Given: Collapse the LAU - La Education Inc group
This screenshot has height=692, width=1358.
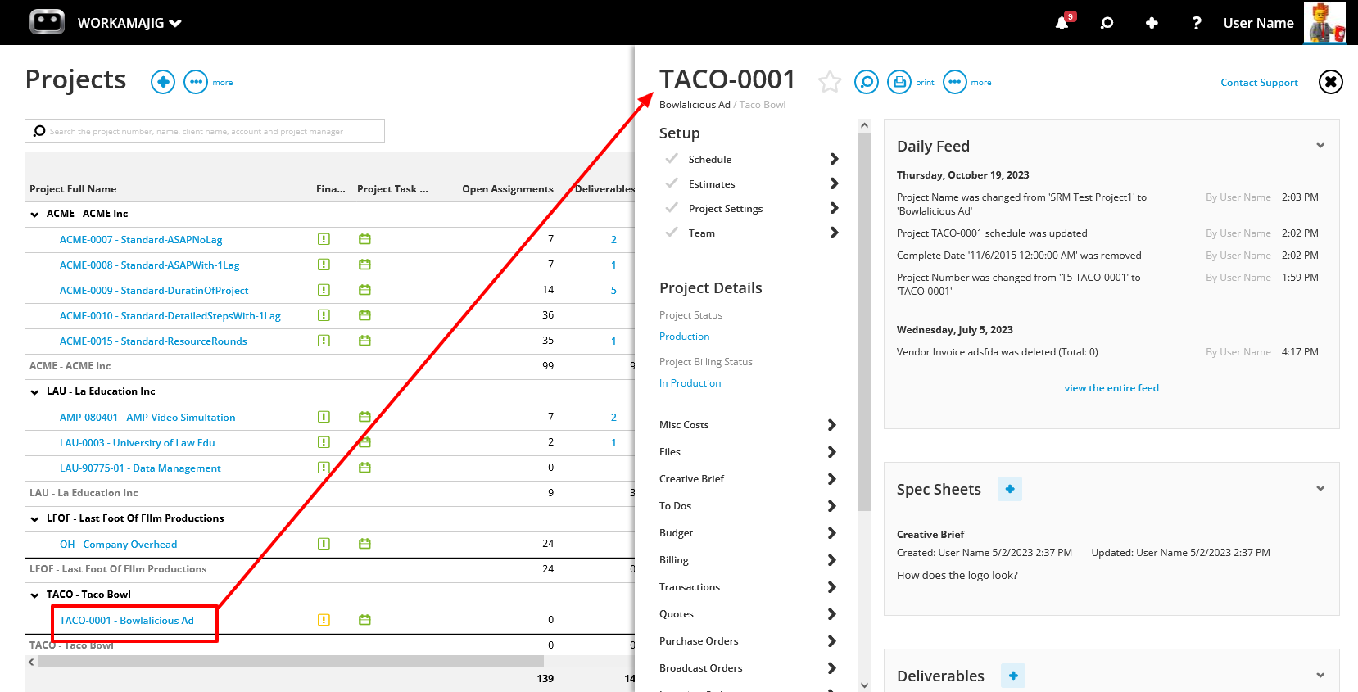Looking at the screenshot, I should click(x=34, y=392).
